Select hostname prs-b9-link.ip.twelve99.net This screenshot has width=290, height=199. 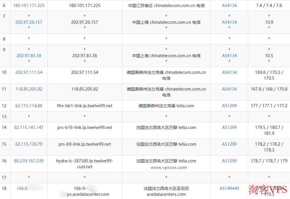(x=85, y=144)
